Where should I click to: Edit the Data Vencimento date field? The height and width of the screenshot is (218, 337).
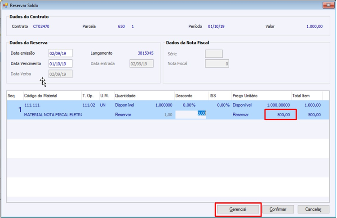tap(60, 64)
